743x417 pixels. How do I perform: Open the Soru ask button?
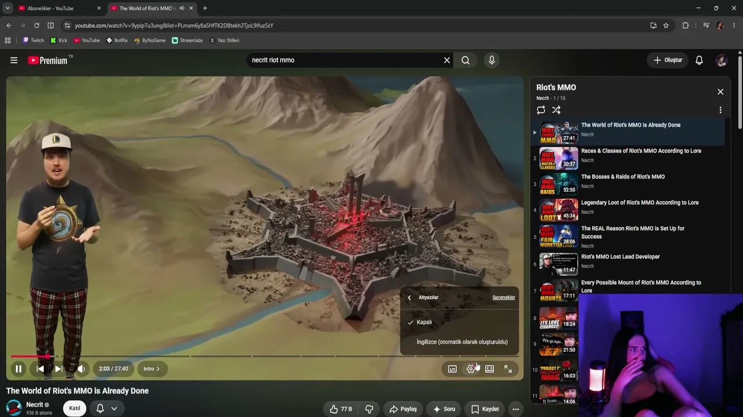[x=444, y=409]
